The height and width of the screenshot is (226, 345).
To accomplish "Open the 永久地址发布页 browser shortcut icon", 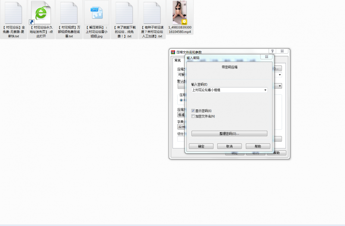I will point(41,13).
